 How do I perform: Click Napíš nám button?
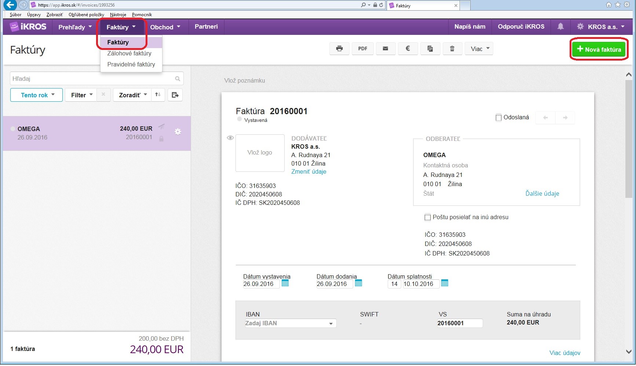pyautogui.click(x=470, y=26)
